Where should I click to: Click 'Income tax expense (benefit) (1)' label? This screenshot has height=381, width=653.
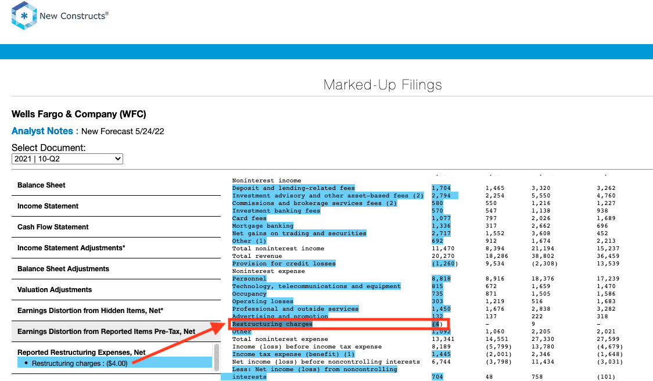(293, 354)
